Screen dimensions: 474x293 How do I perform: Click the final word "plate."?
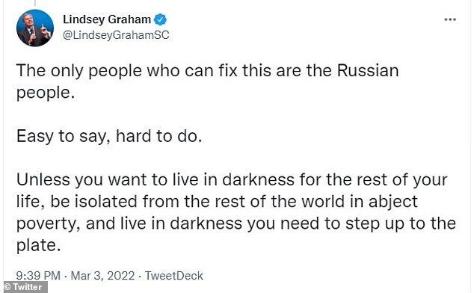coord(38,245)
